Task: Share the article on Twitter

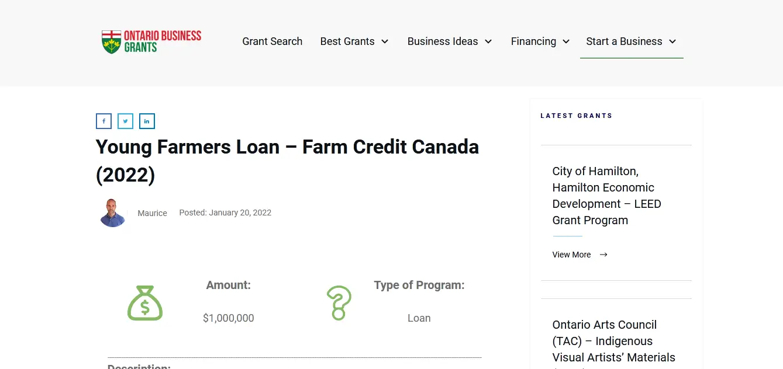Action: coord(125,121)
